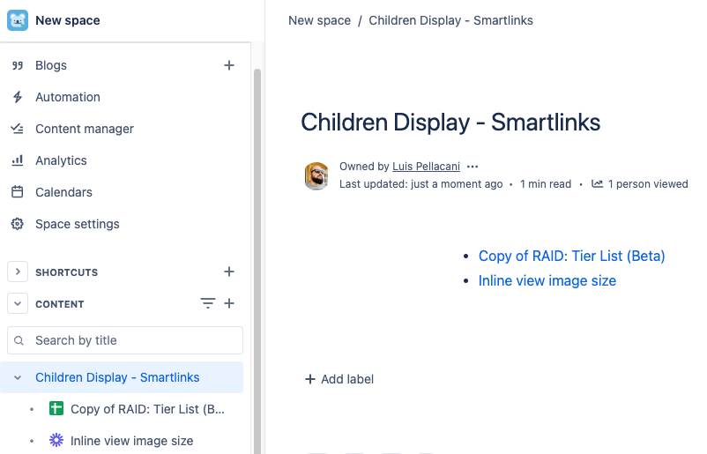Click the New space koala avatar icon
The width and height of the screenshot is (707, 454).
point(18,20)
